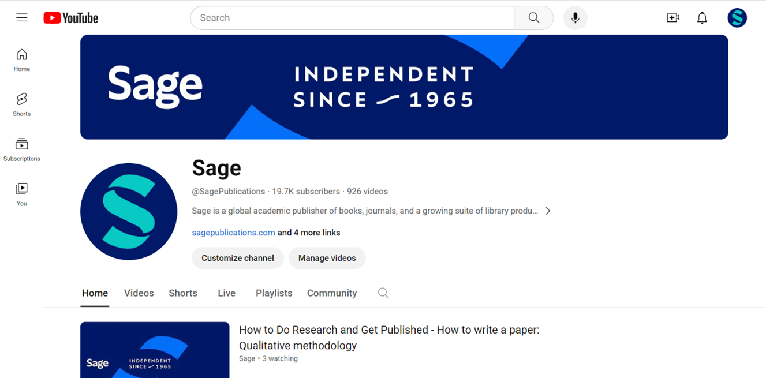Viewport: 766px width, 378px height.
Task: Click the Customize channel button
Action: point(238,258)
